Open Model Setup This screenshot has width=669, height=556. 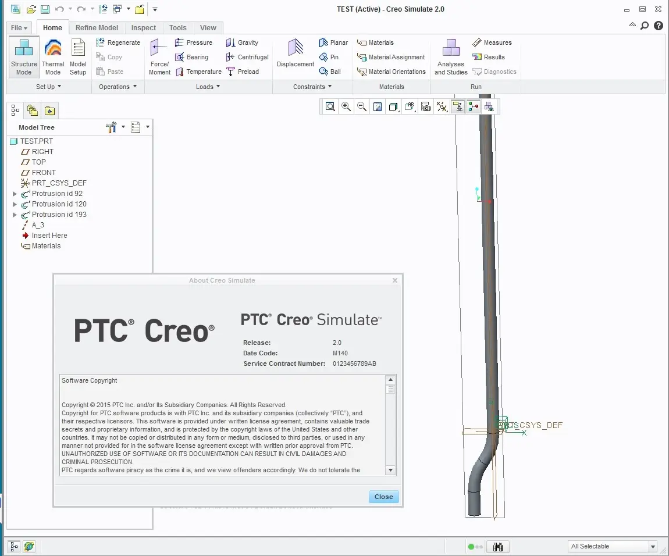click(x=78, y=57)
